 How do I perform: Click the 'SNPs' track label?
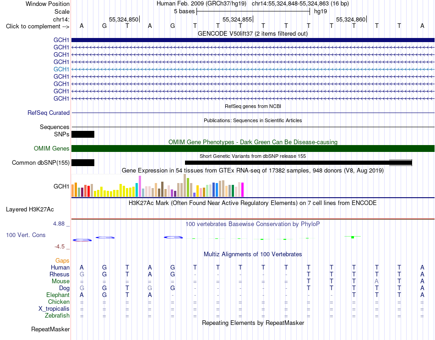[x=62, y=134]
